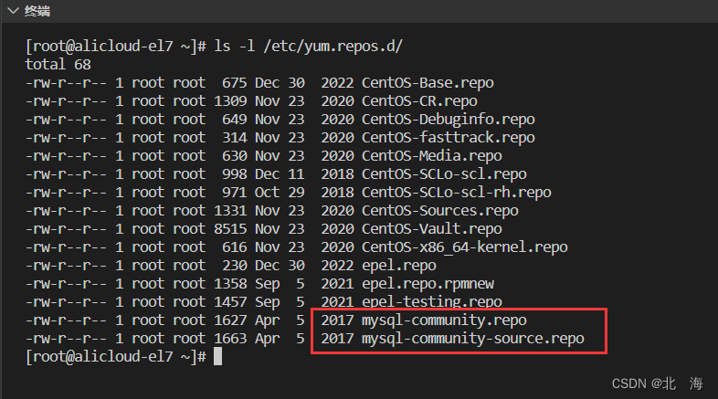
Task: Click the terminal cursor block at prompt
Action: click(218, 356)
